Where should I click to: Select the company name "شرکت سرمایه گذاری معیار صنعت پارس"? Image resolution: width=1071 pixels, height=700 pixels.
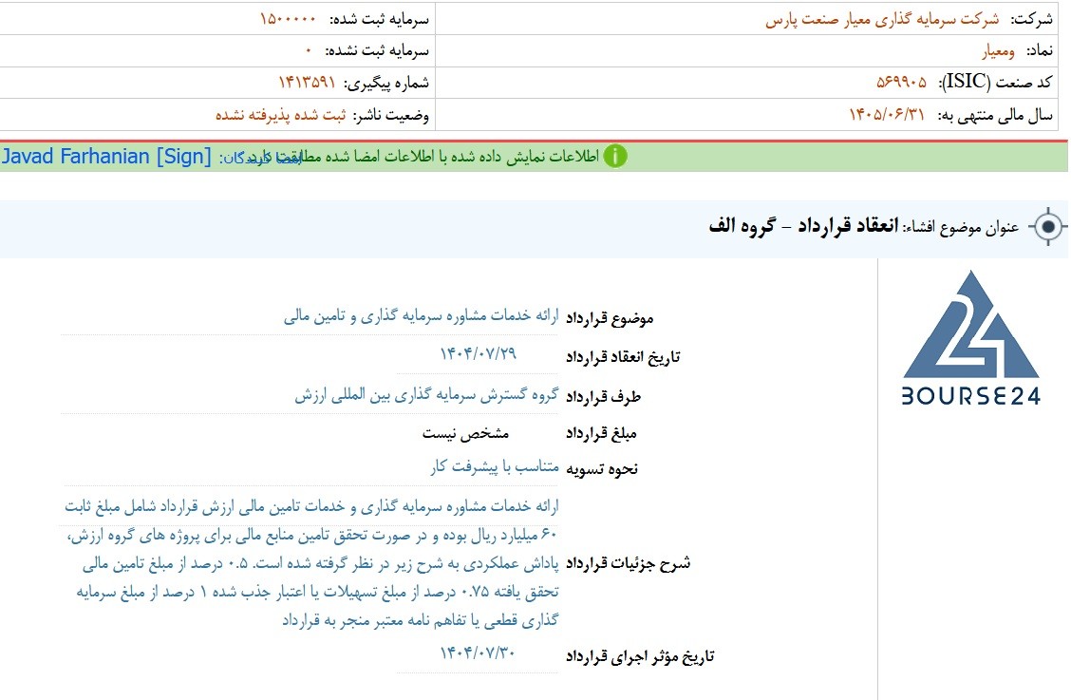coord(882,19)
